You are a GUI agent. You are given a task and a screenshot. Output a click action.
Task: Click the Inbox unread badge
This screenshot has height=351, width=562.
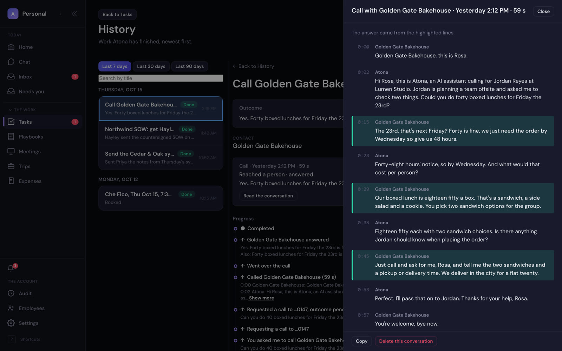(75, 77)
